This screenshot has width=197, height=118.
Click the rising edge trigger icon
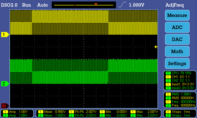122,5
